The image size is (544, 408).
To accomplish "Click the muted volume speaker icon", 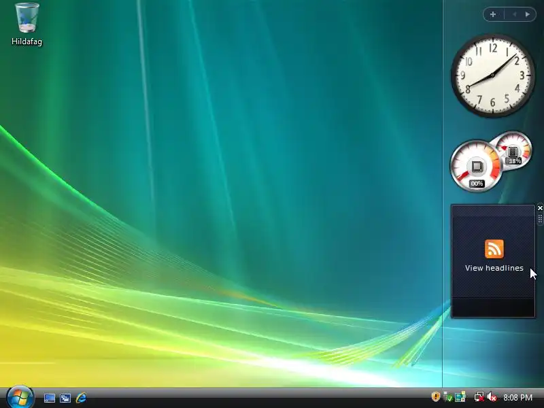I will 491,397.
